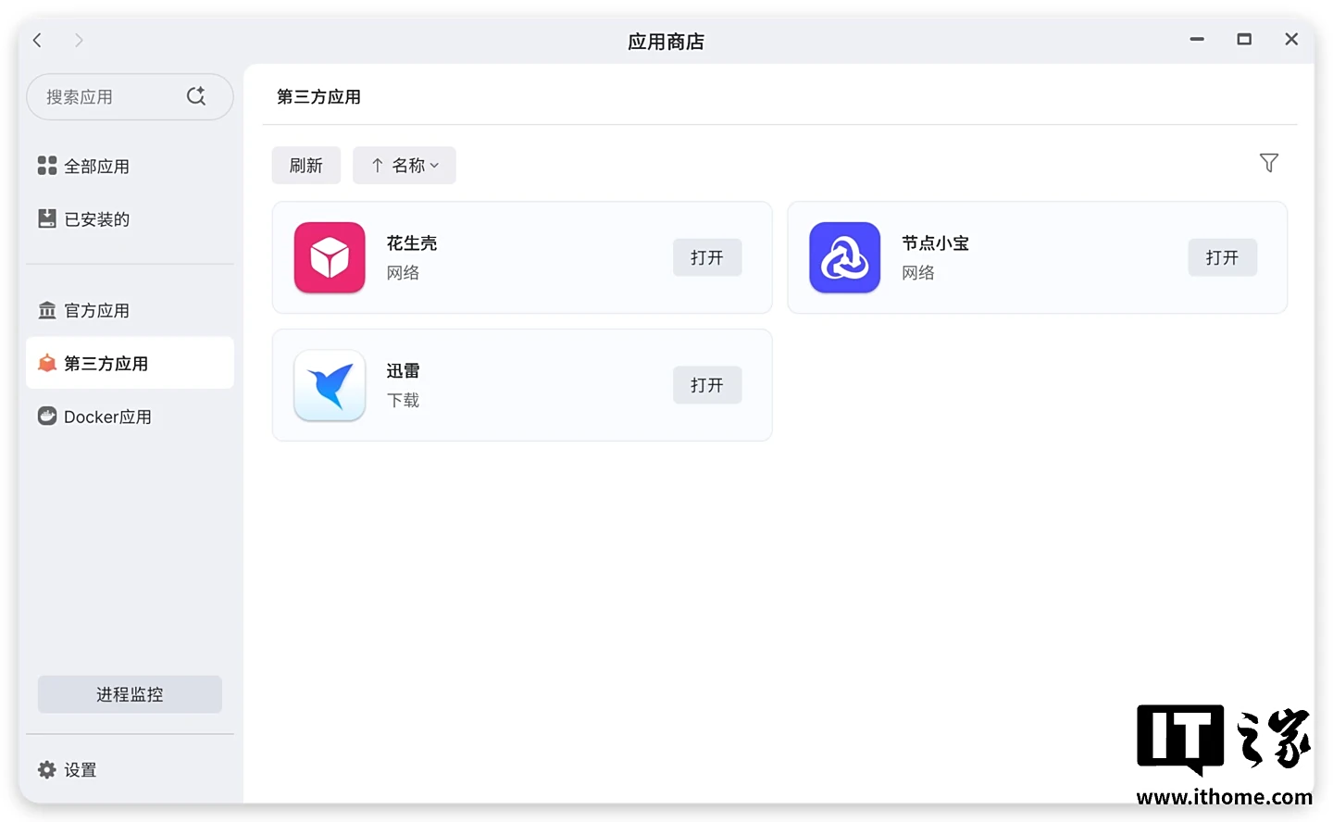Open the 进程监控 process monitor

coord(130,694)
